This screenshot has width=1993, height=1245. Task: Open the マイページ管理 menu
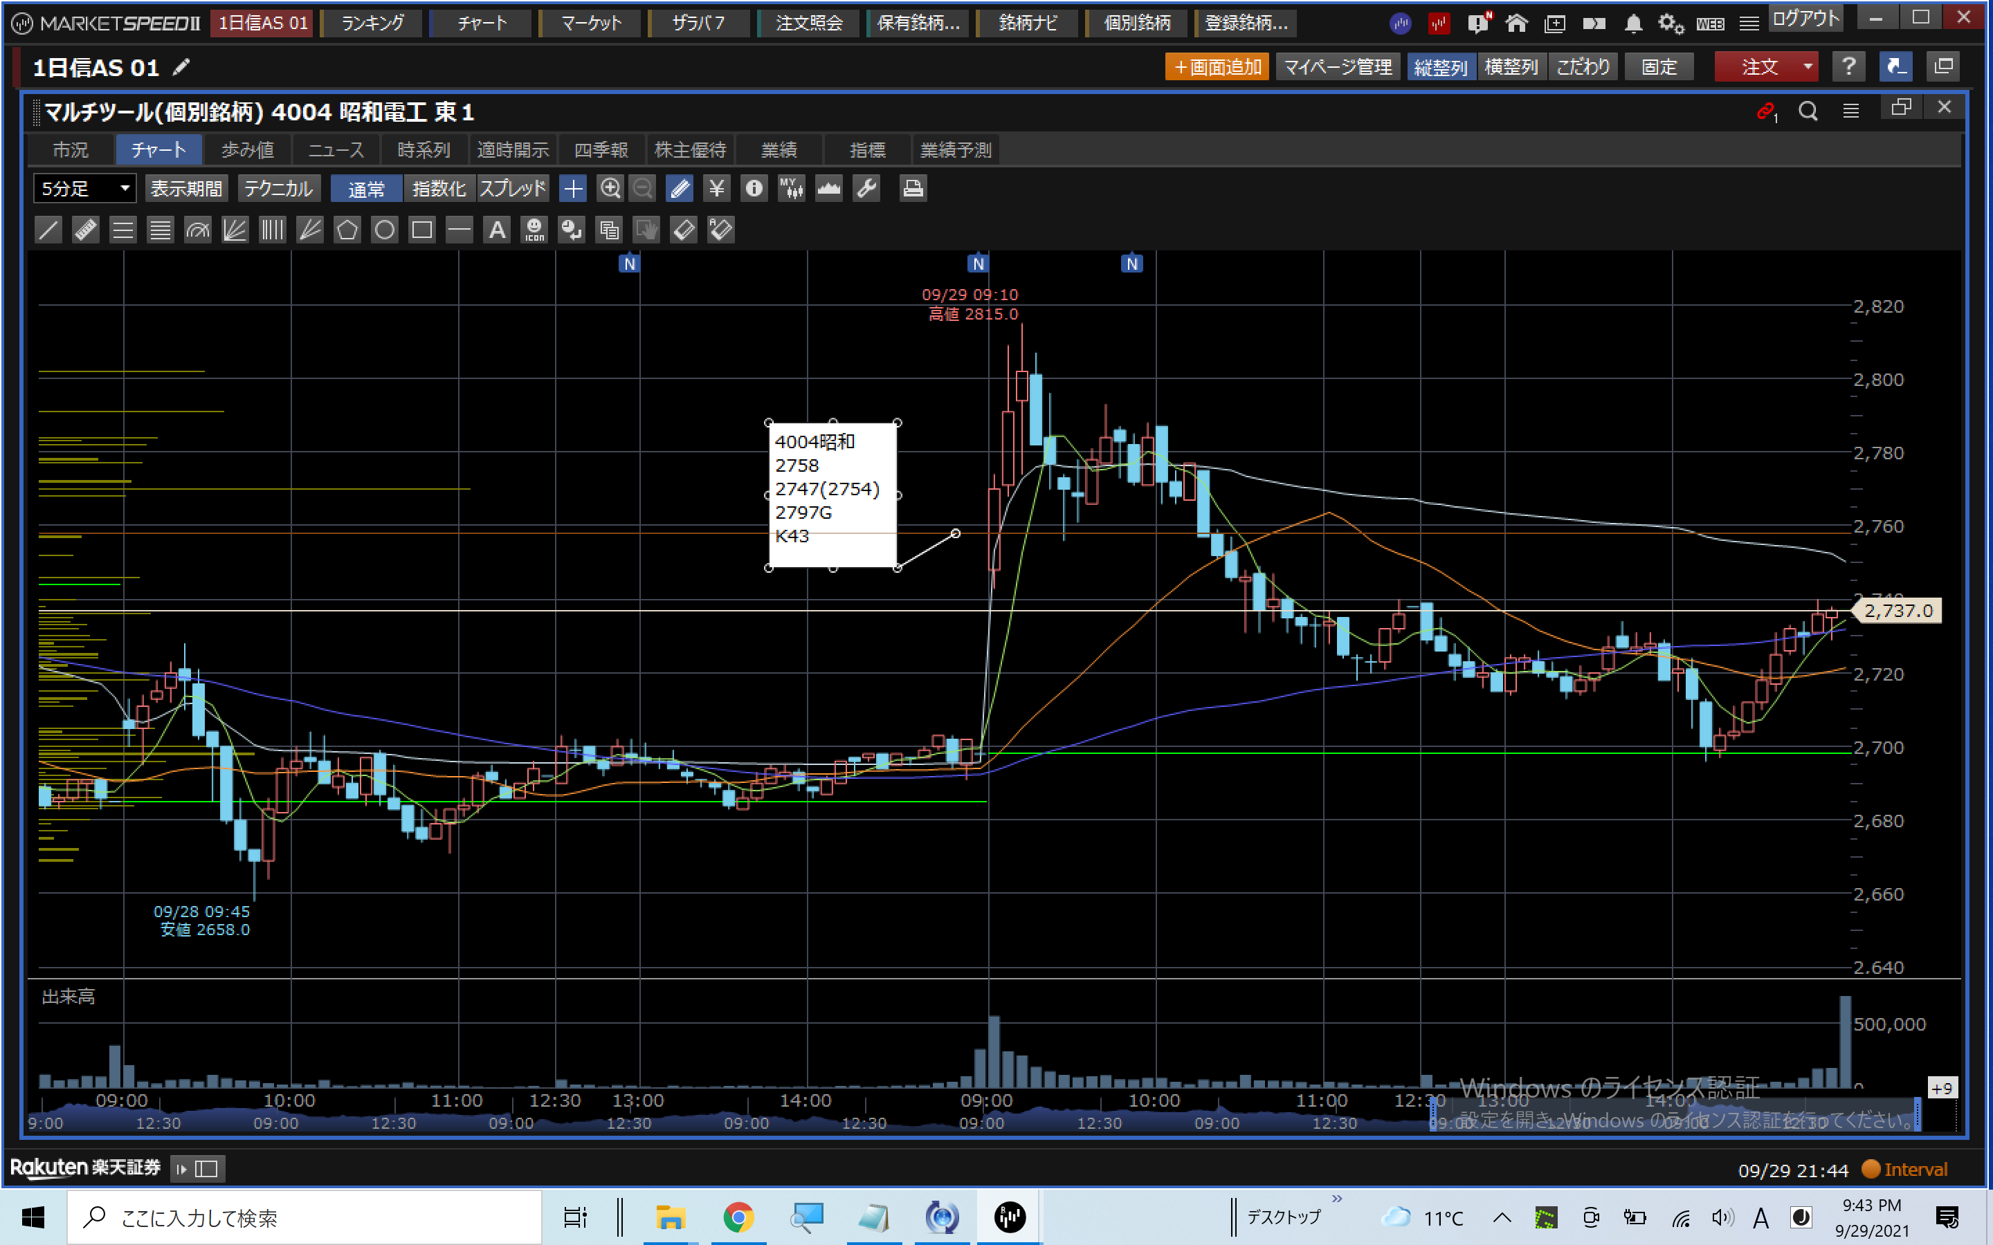1338,66
